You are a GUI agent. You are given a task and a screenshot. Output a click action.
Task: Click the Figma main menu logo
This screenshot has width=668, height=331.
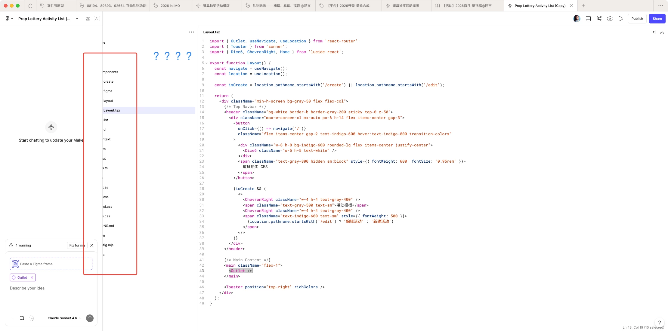coord(7,19)
